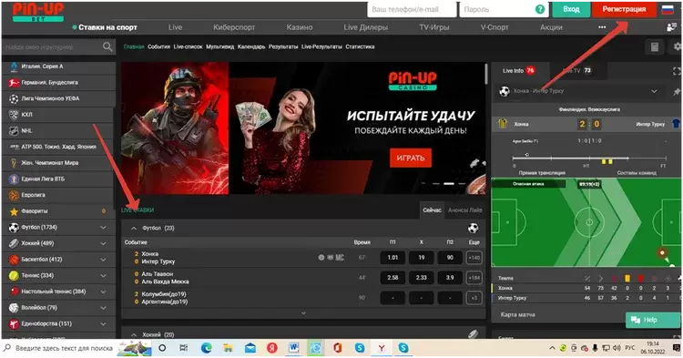This screenshot has width=683, height=358.
Task: Select odds 1.01 for Хонка win
Action: 392,258
